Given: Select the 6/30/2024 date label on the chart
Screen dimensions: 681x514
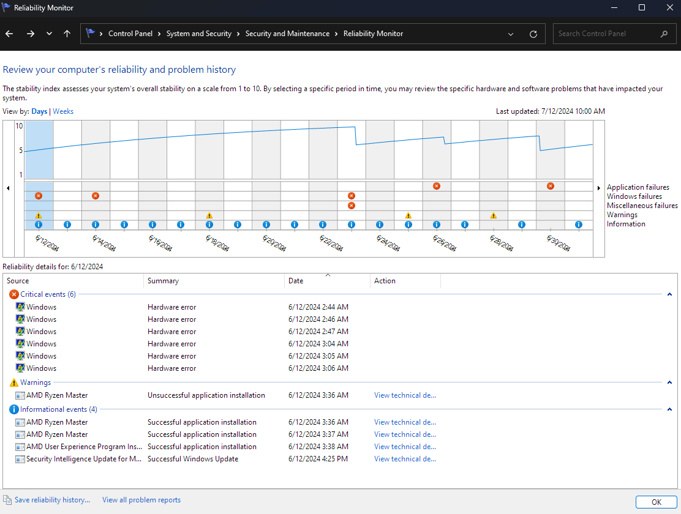Looking at the screenshot, I should (559, 243).
